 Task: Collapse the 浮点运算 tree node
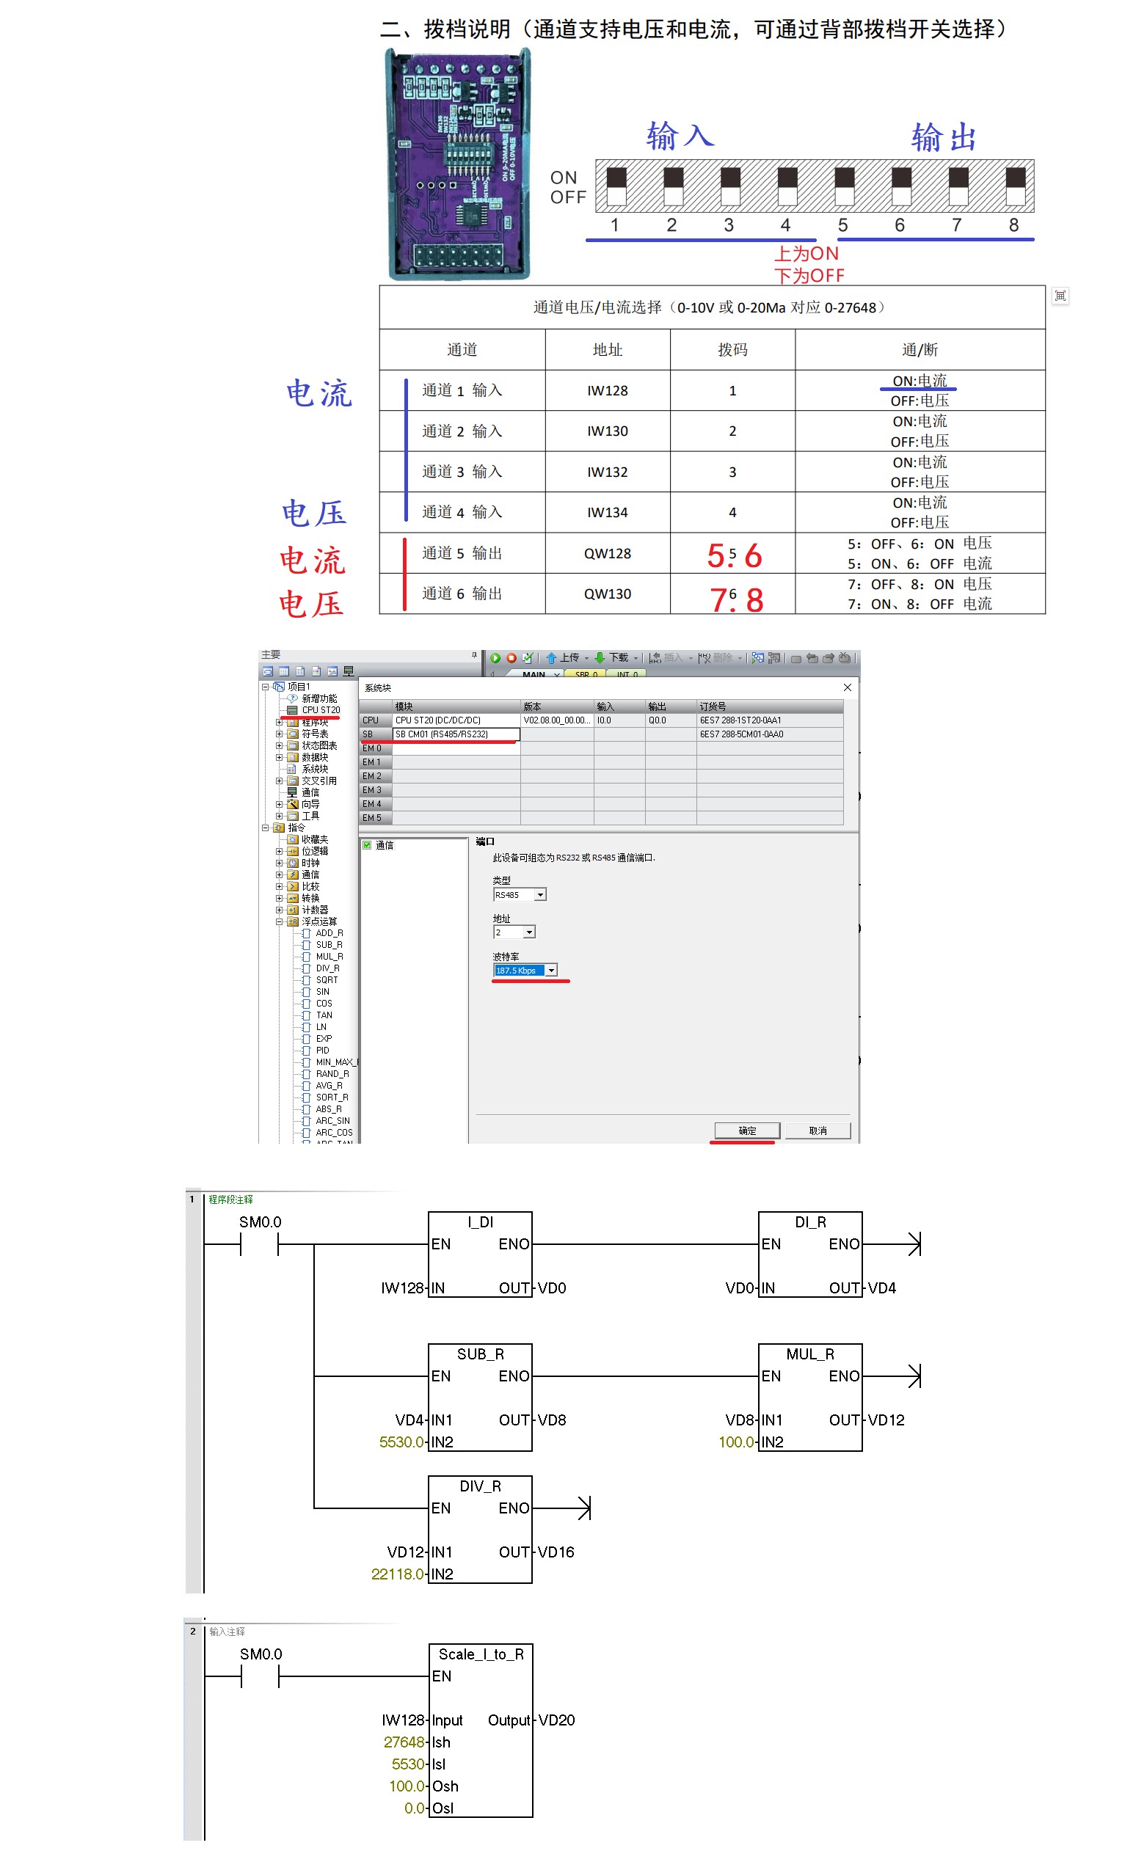pos(279,921)
